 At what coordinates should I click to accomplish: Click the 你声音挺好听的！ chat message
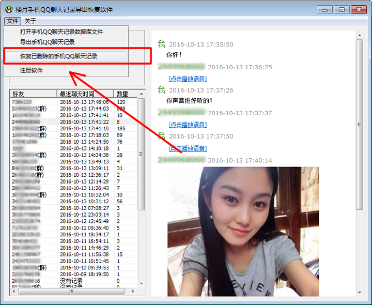[189, 101]
